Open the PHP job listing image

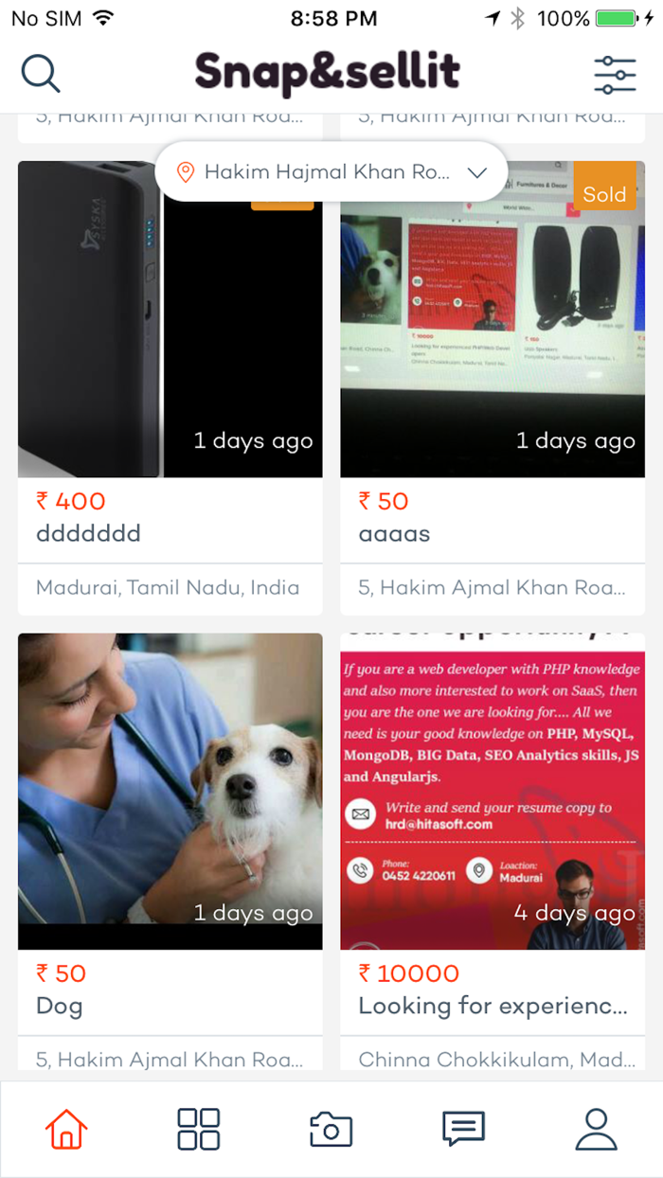493,792
